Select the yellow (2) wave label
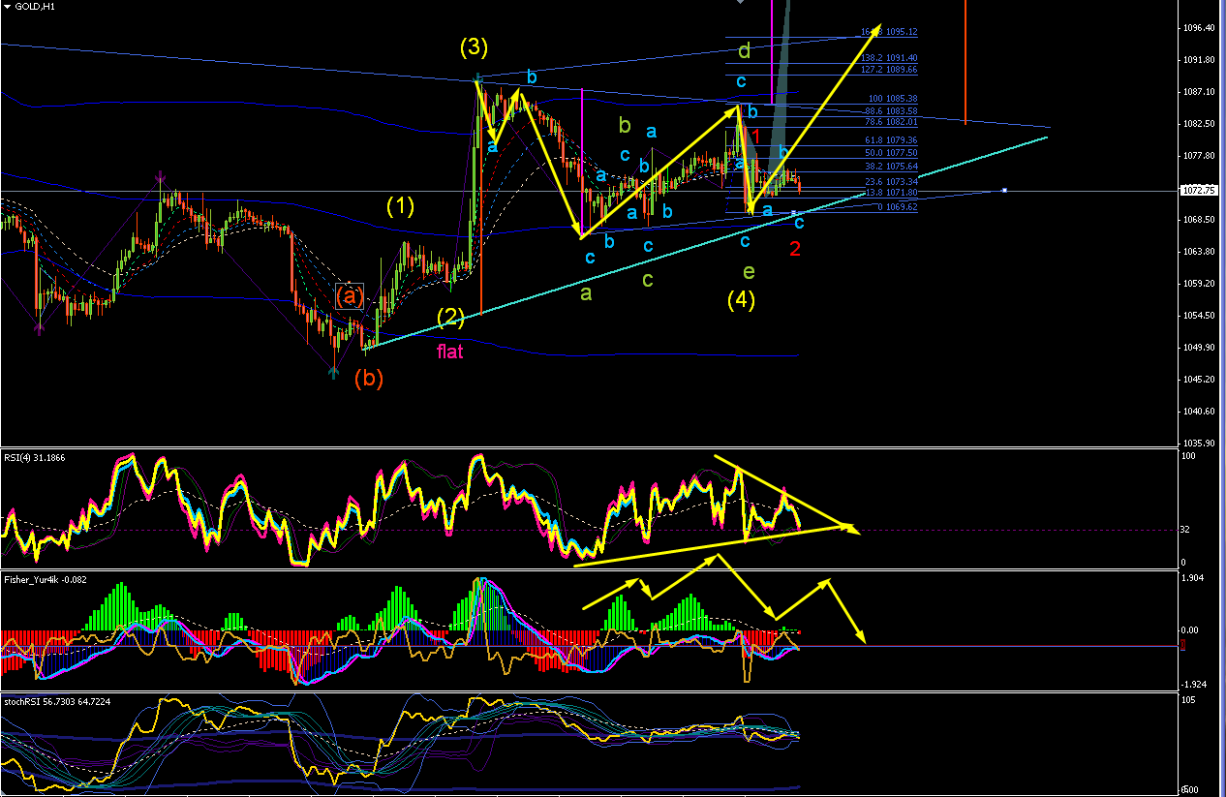This screenshot has width=1226, height=797. click(x=450, y=316)
